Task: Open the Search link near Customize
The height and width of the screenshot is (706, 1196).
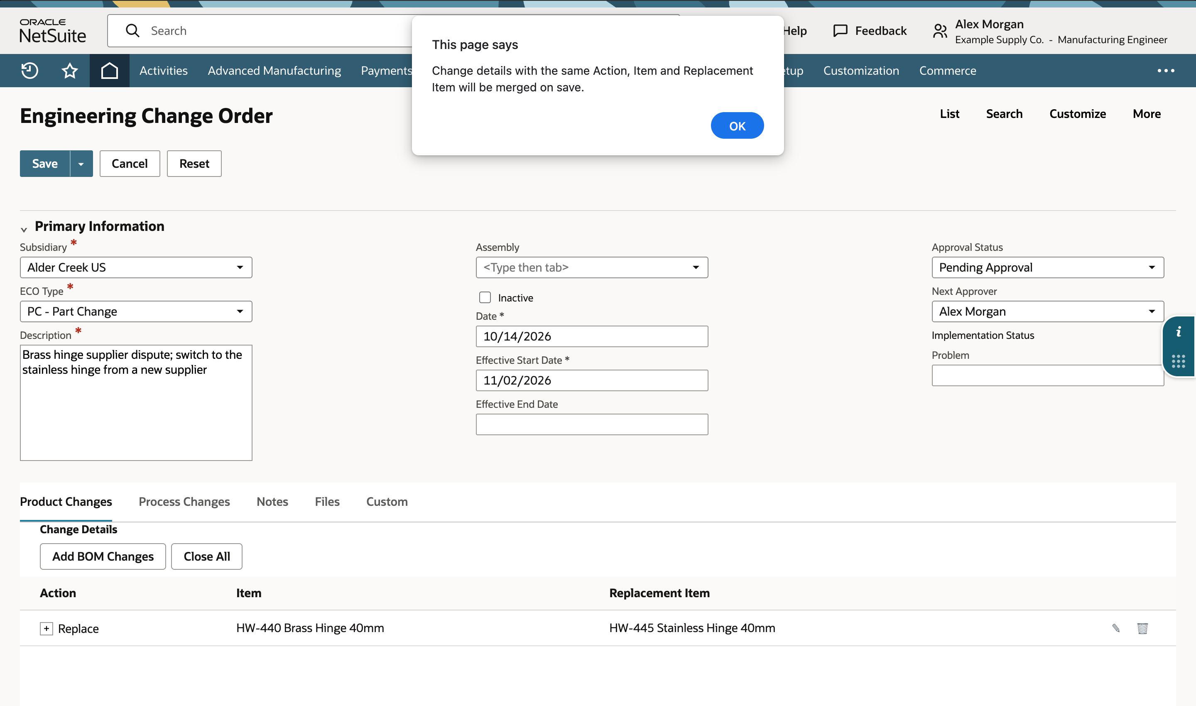Action: tap(1004, 114)
